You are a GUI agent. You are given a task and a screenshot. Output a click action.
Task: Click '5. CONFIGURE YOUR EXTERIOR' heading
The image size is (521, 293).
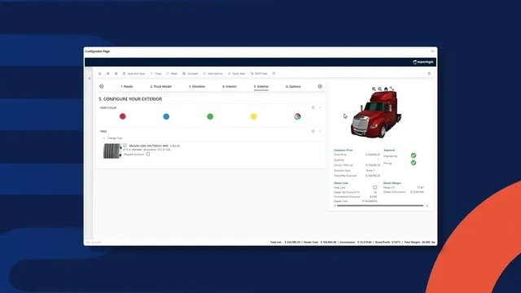(130, 99)
